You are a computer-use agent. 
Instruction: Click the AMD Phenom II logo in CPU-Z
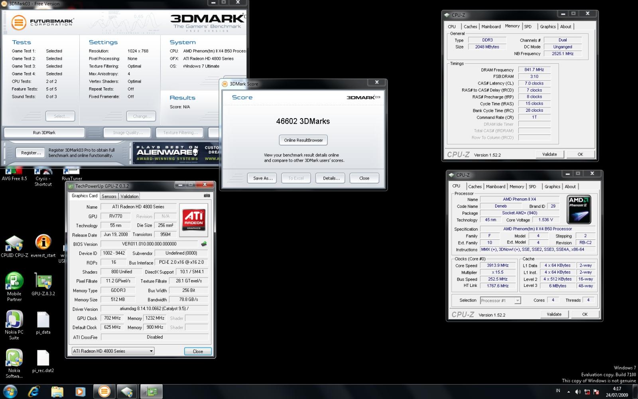tap(579, 209)
